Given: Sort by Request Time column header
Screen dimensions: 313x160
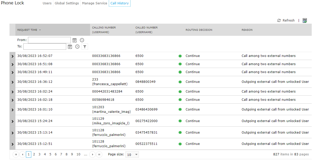Looking at the screenshot, I should [27, 30].
